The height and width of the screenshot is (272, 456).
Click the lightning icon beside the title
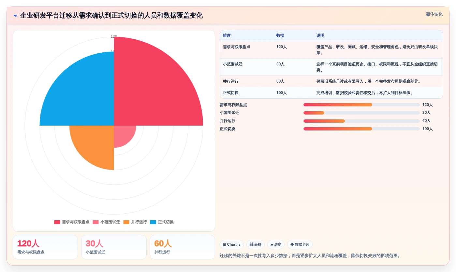tap(15, 16)
